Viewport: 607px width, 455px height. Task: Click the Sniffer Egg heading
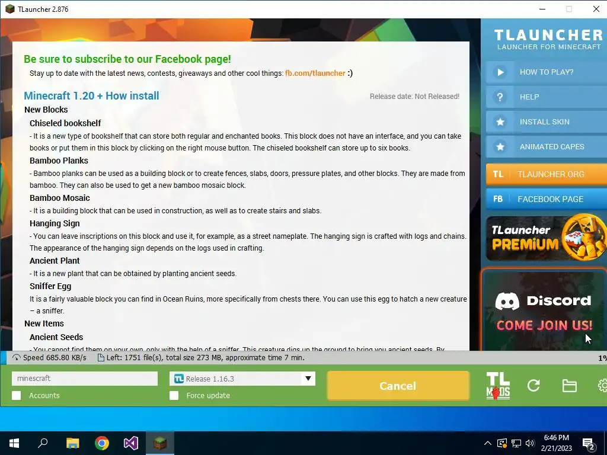point(50,286)
